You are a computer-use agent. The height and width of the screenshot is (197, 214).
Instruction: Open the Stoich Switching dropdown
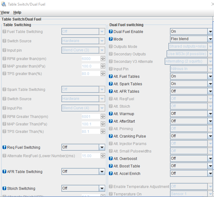83,188
